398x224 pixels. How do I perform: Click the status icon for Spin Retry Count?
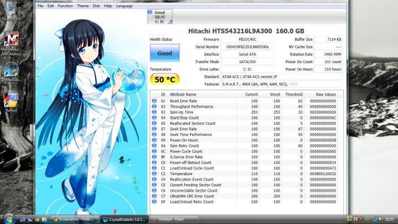tap(154, 145)
